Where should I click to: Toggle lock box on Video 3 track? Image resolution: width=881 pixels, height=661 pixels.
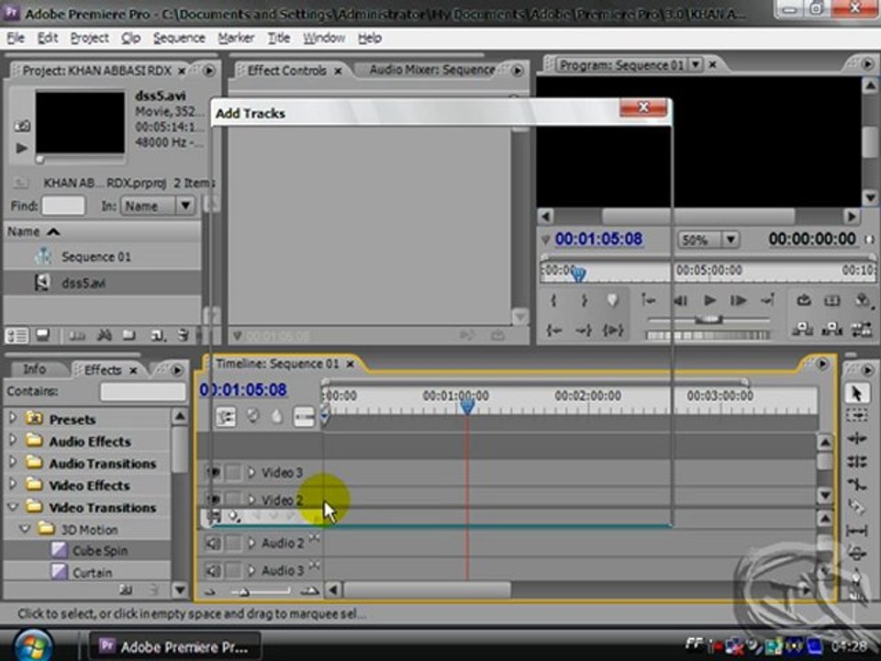click(233, 472)
